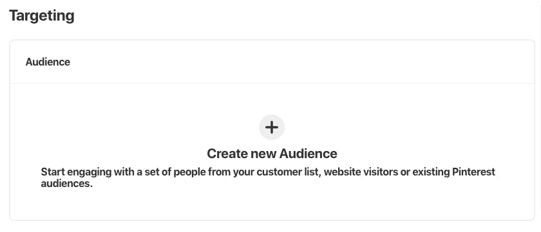
Task: Click empty card space above plus icon
Action: [272, 99]
